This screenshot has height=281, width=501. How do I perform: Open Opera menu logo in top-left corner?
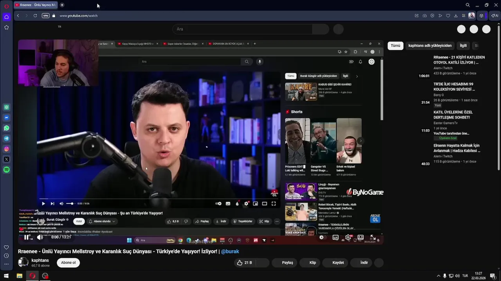(x=6, y=6)
